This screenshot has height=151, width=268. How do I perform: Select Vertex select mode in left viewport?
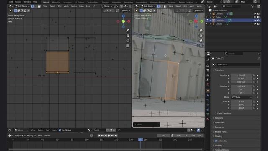(x=33, y=6)
